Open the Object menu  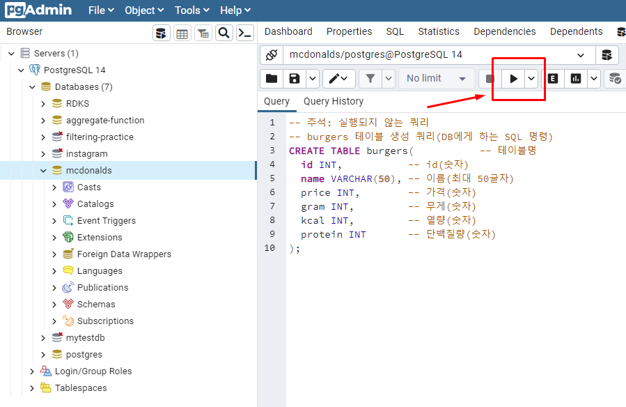144,10
